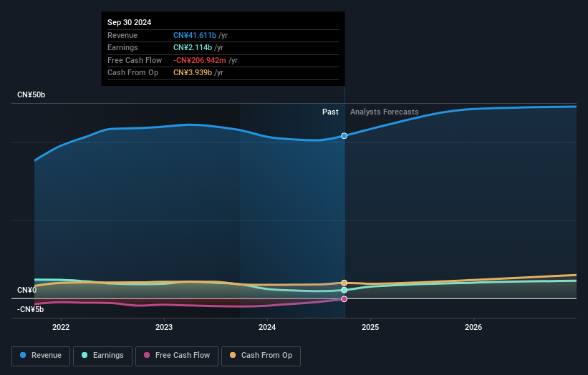Toggle the Earnings legend button
The width and height of the screenshot is (588, 375).
102,356
